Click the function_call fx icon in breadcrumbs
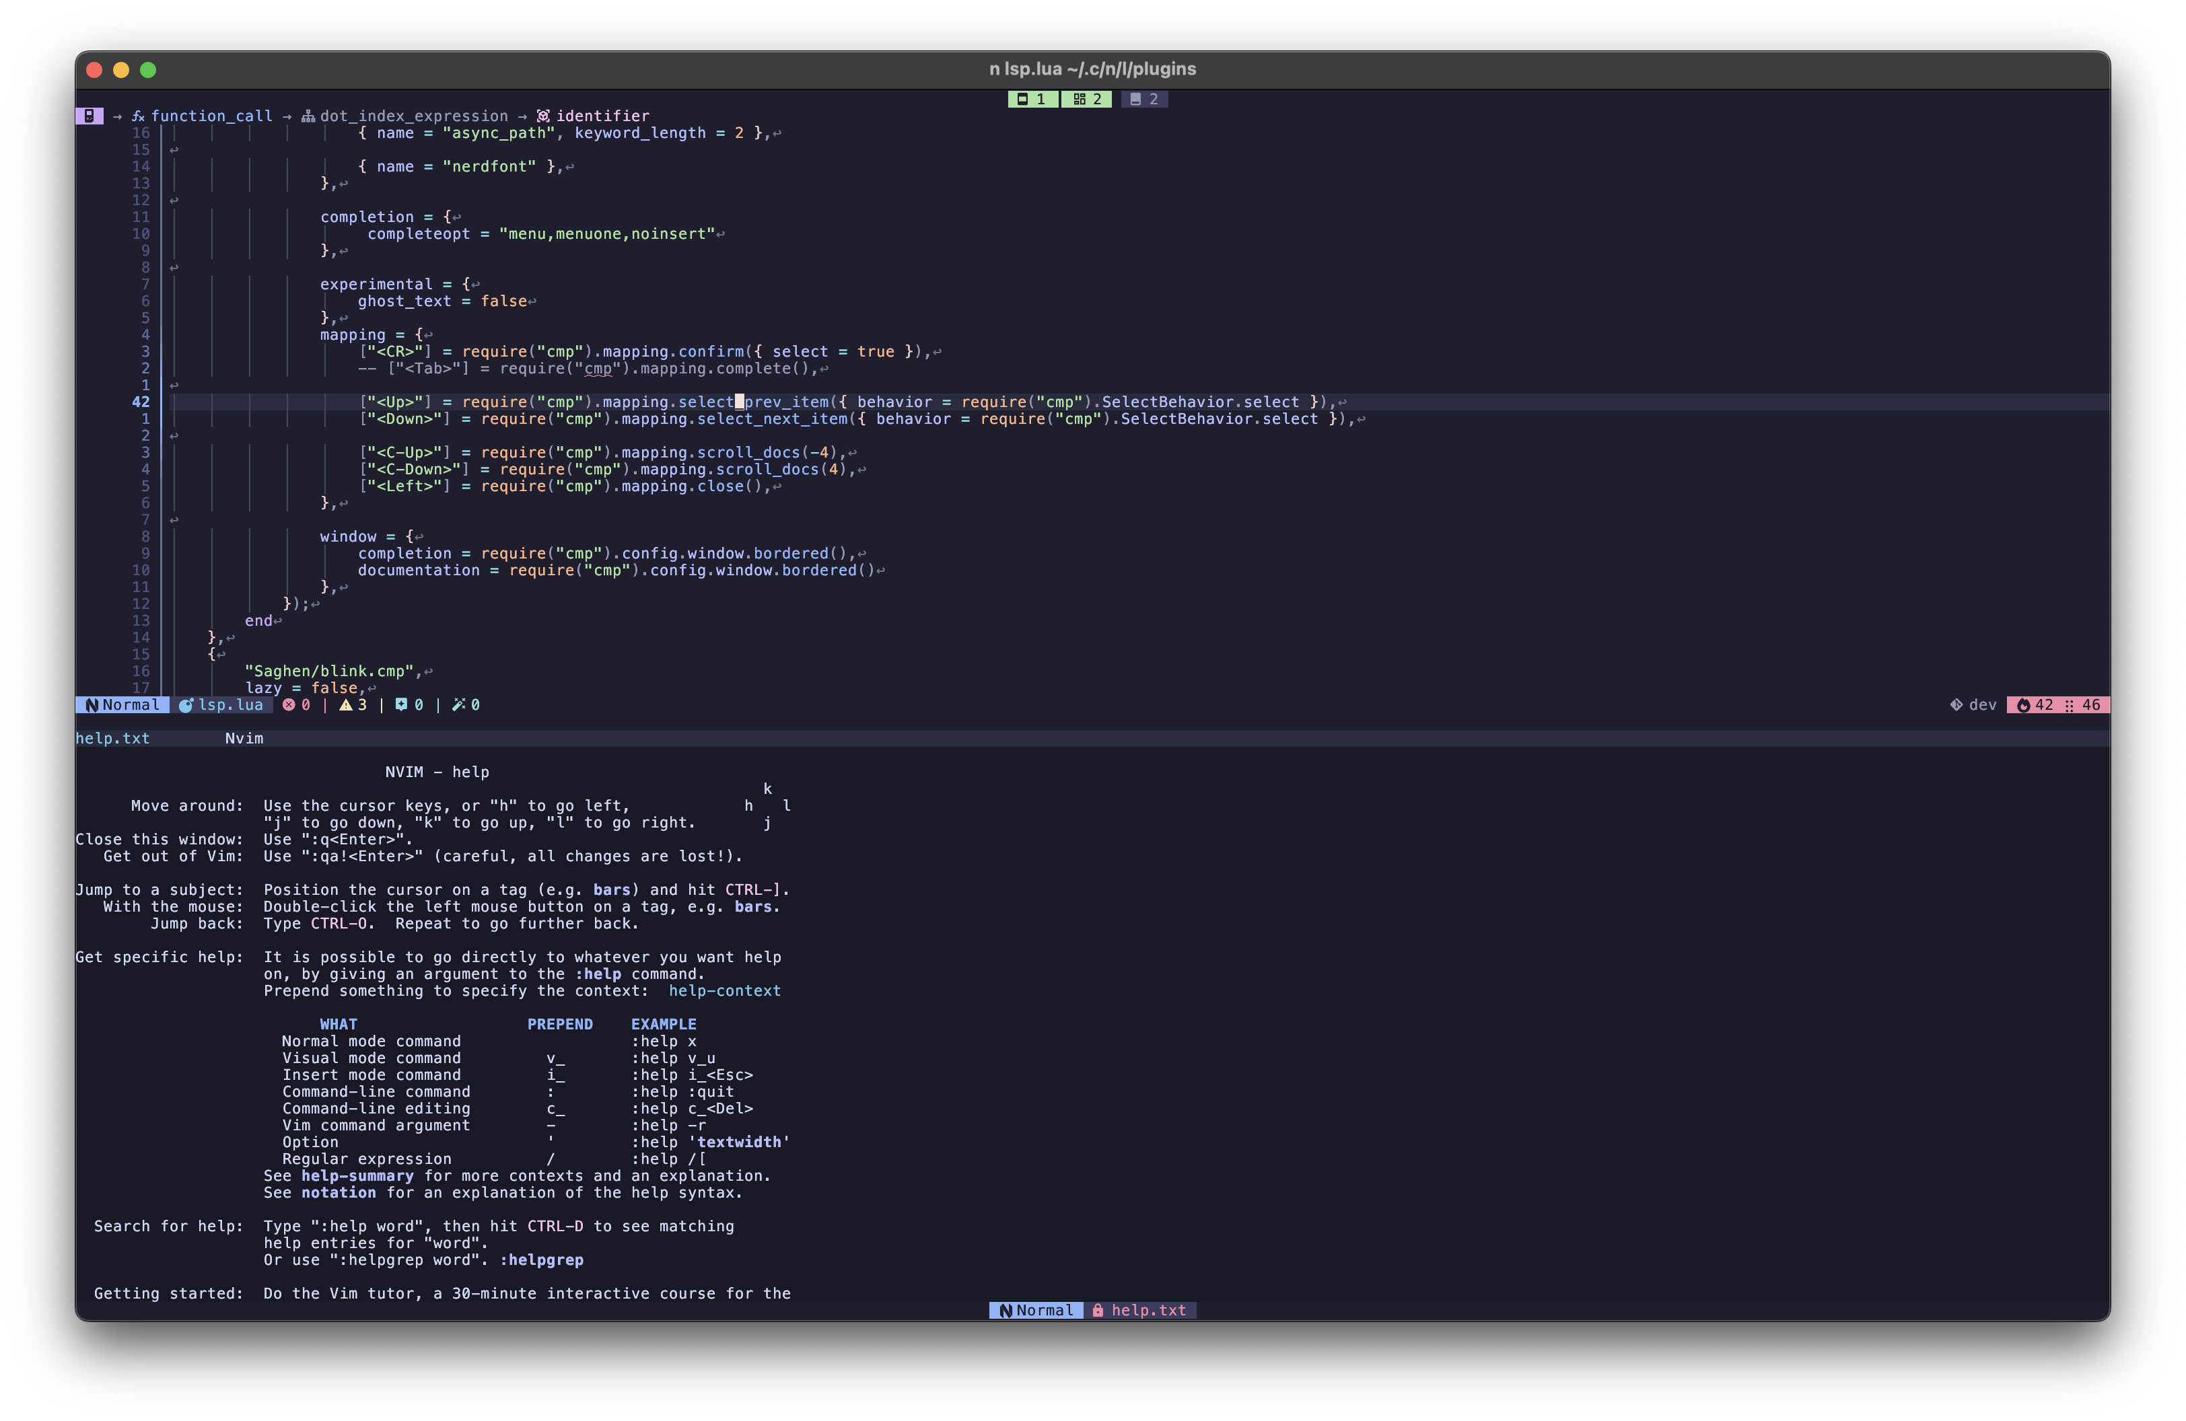The height and width of the screenshot is (1421, 2186). coord(139,116)
